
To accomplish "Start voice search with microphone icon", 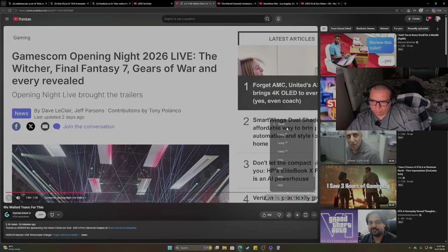I will click(278, 19).
